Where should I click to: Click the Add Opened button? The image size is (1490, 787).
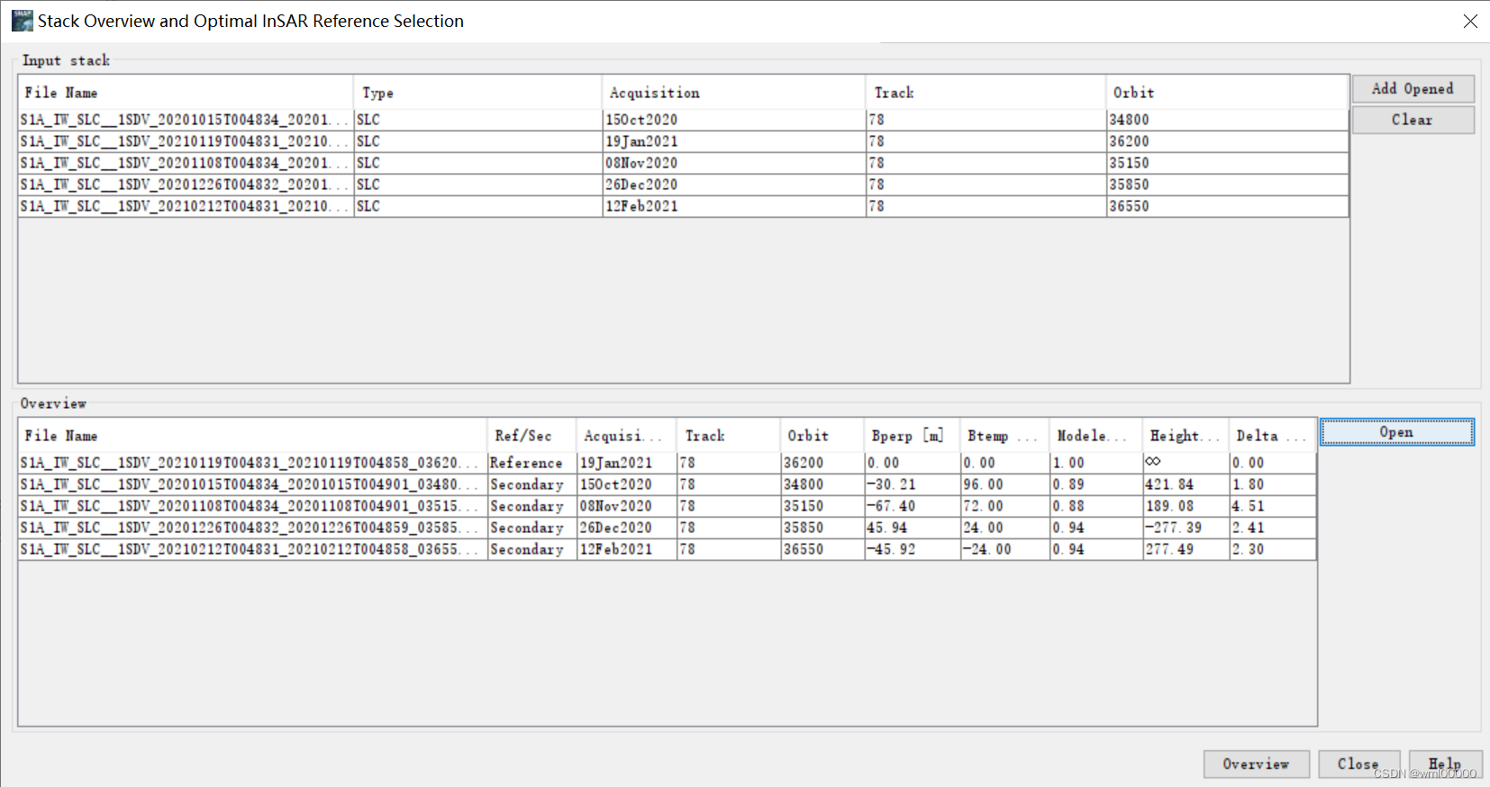pos(1413,88)
